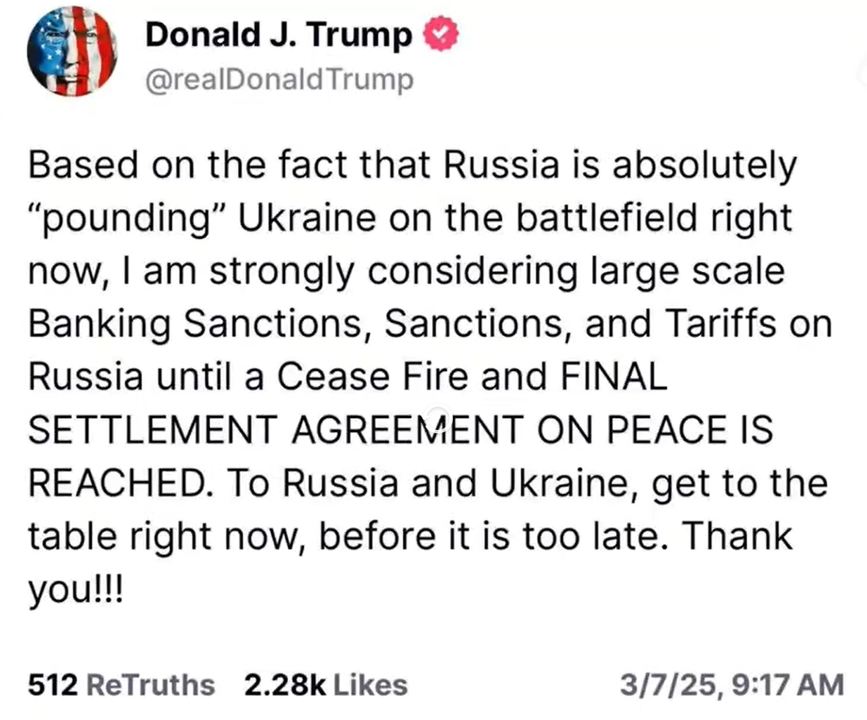867x720 pixels.
Task: Click the word "Tariffs" in the post
Action: [x=720, y=324]
